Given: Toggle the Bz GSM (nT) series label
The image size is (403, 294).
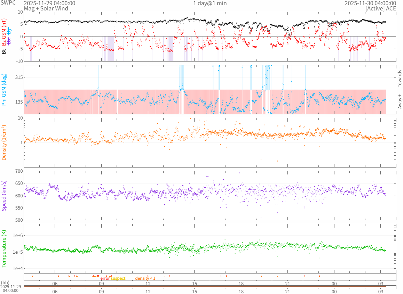Looking at the screenshot, I should point(4,32).
